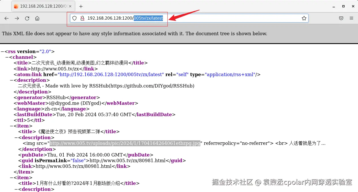Click the insecure connection lock icon

(x=82, y=18)
